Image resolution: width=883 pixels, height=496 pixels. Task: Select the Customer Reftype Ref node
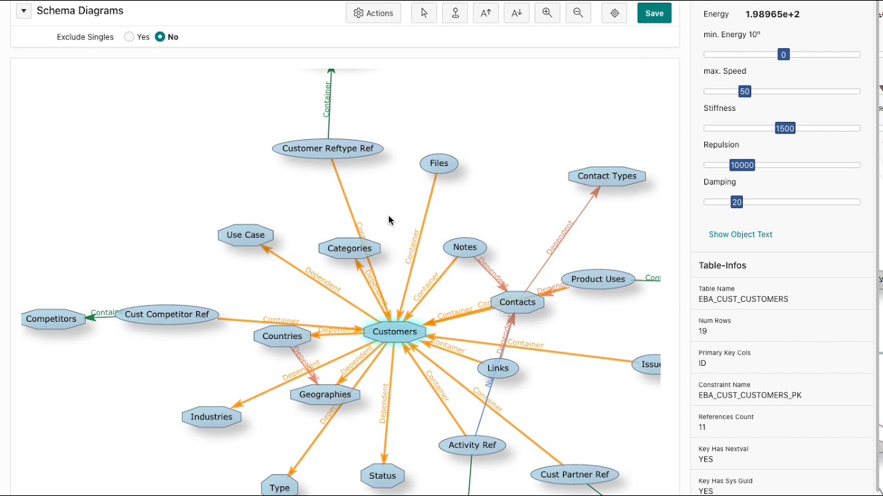tap(328, 148)
